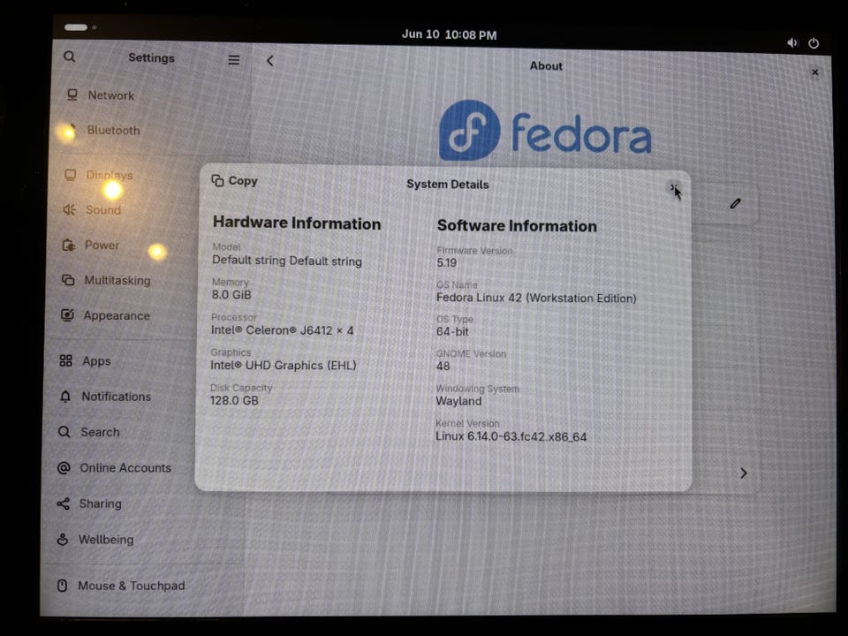Click the OS name Fedora Linux 42
Viewport: 848px width, 636px height.
tap(536, 298)
